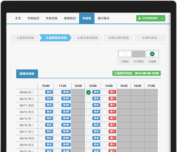
Task: Open the 车检流程 navigation tab
Action: (51, 18)
